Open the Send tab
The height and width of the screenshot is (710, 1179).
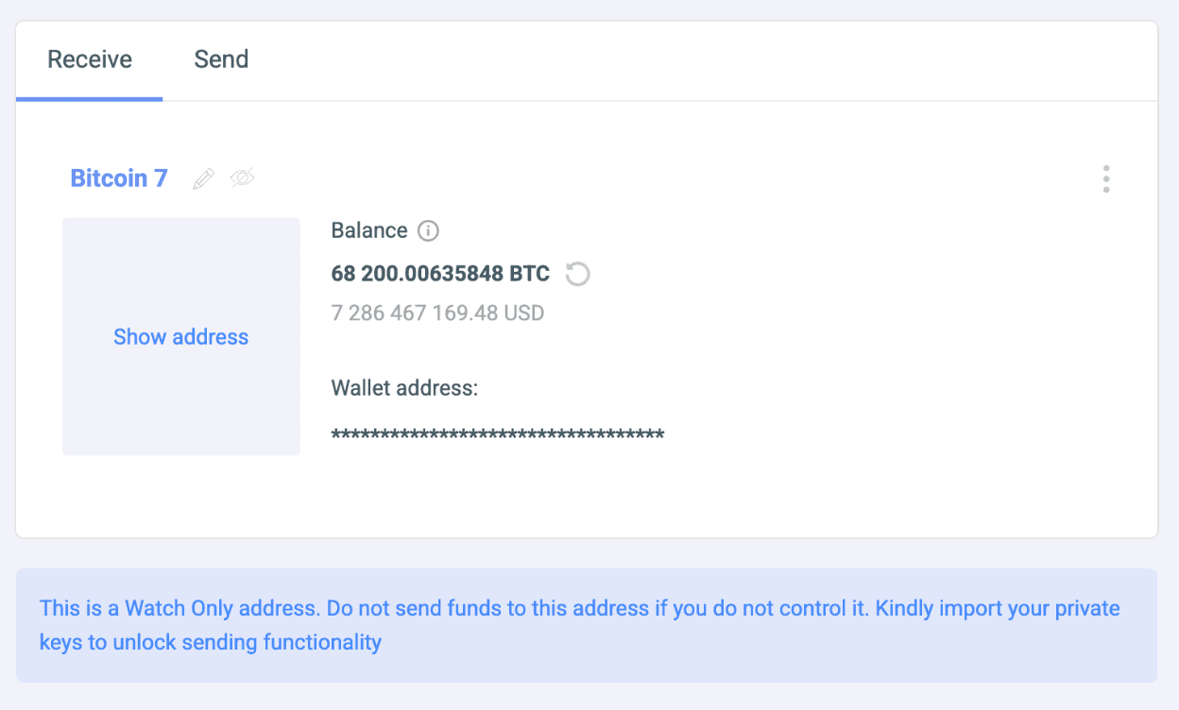pos(221,59)
